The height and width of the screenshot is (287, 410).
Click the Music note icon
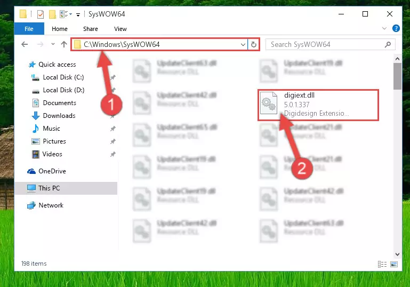coord(36,129)
